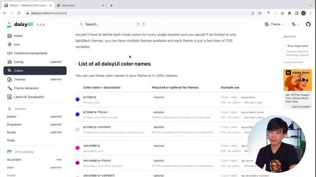
Task: Click the primary-focus color swatch
Action: point(78,115)
